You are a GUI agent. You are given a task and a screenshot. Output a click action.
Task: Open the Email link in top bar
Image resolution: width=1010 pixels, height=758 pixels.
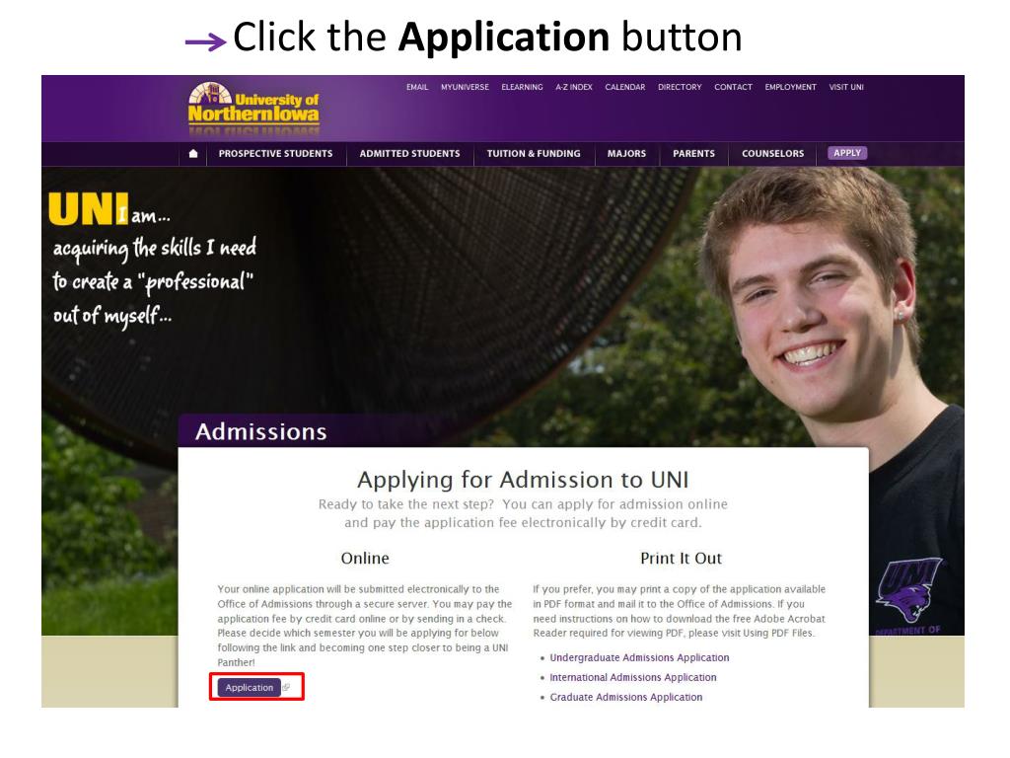417,87
